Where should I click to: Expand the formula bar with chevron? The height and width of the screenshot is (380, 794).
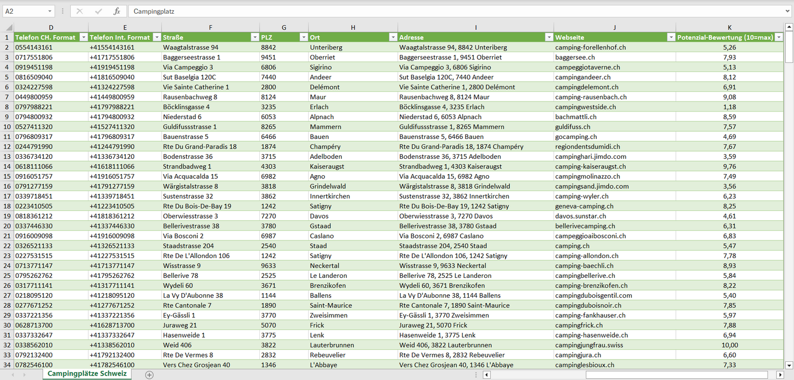[788, 11]
